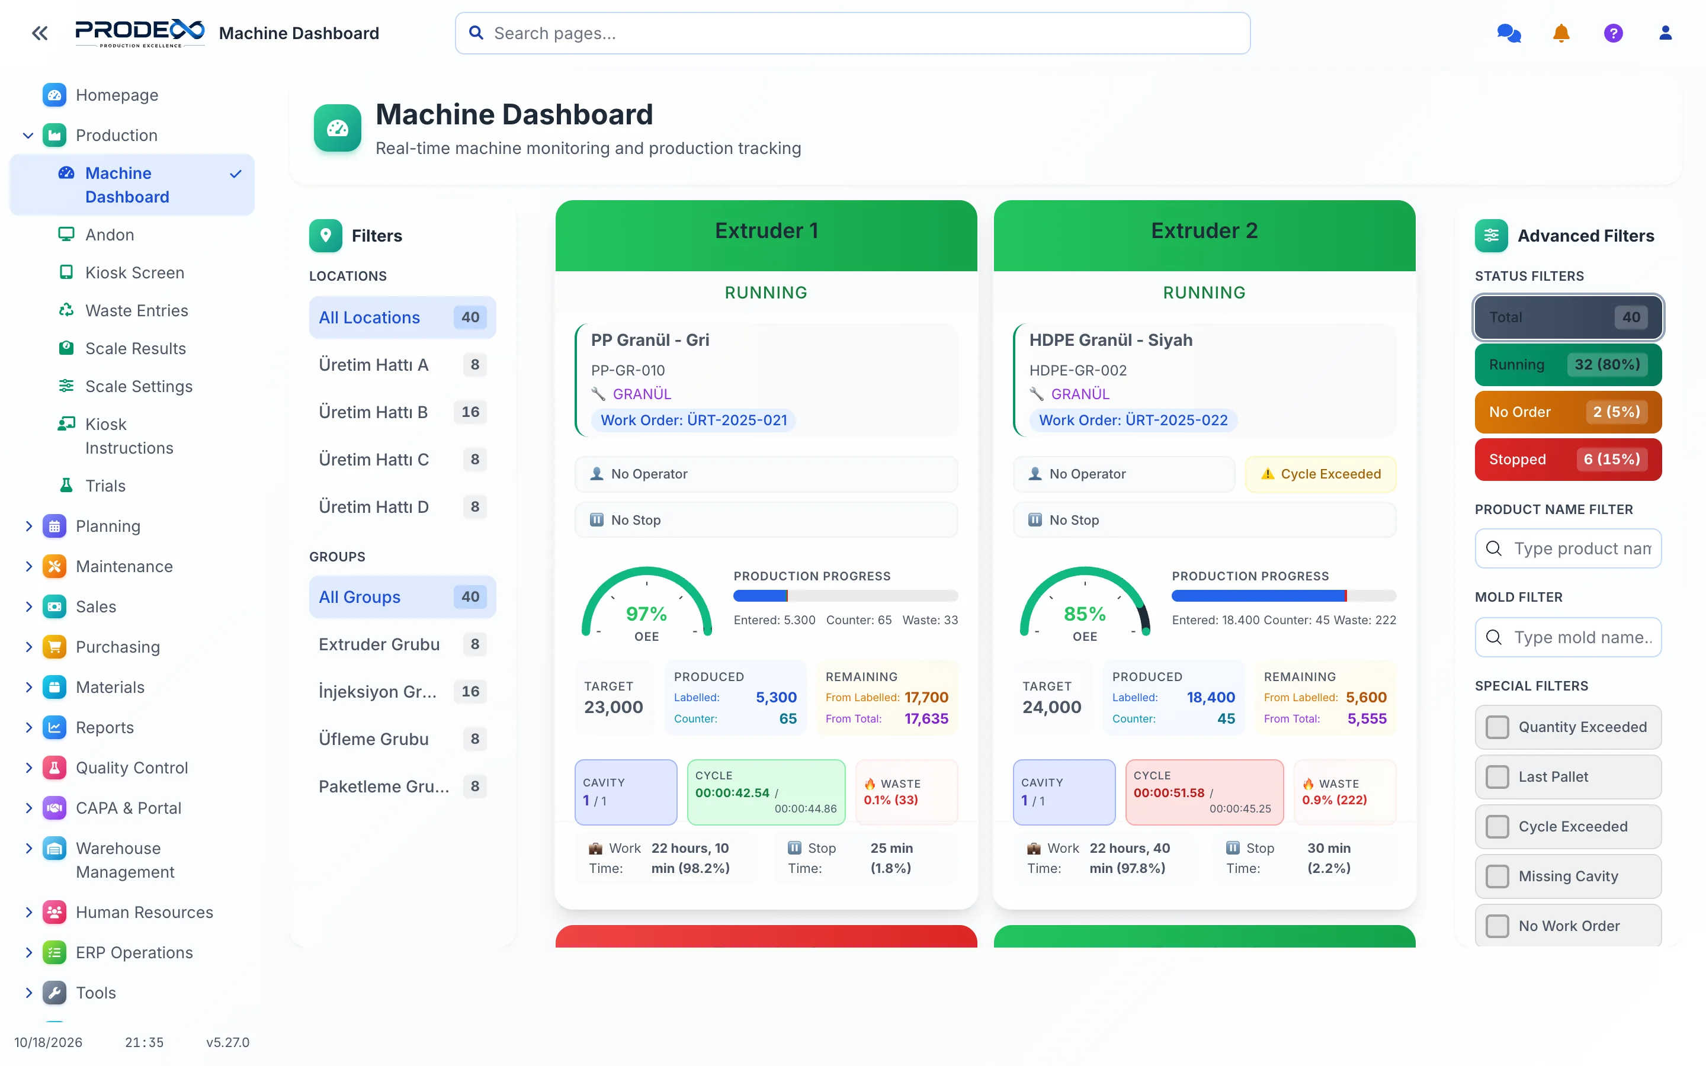Open the chat messages icon

coord(1509,33)
